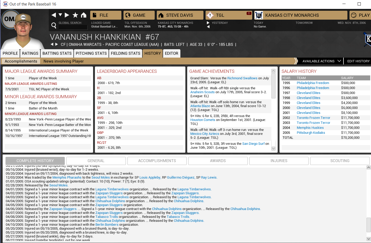Click the global search magnifier icon

click(x=54, y=25)
